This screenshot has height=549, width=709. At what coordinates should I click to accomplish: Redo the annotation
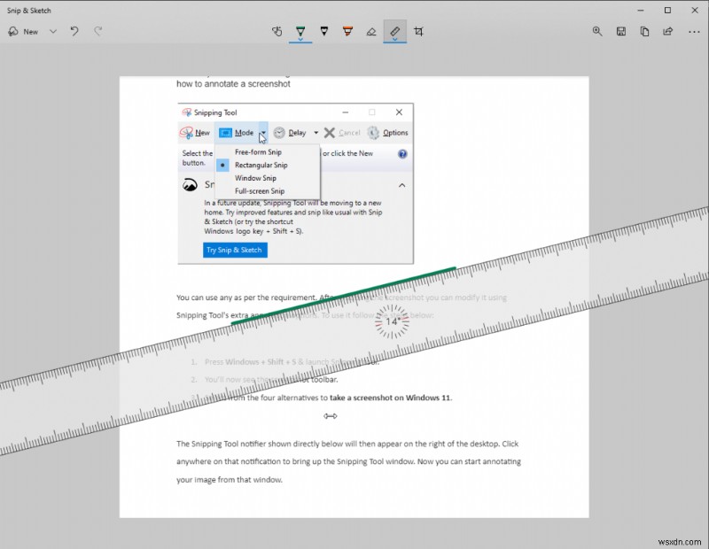coord(98,31)
